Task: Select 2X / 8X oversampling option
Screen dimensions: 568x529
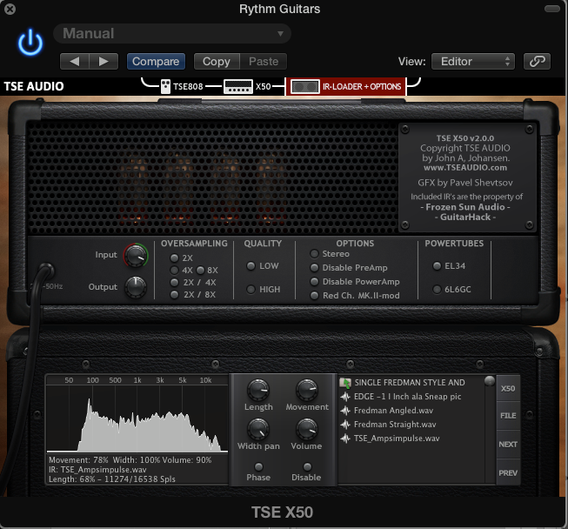Action: (x=174, y=295)
